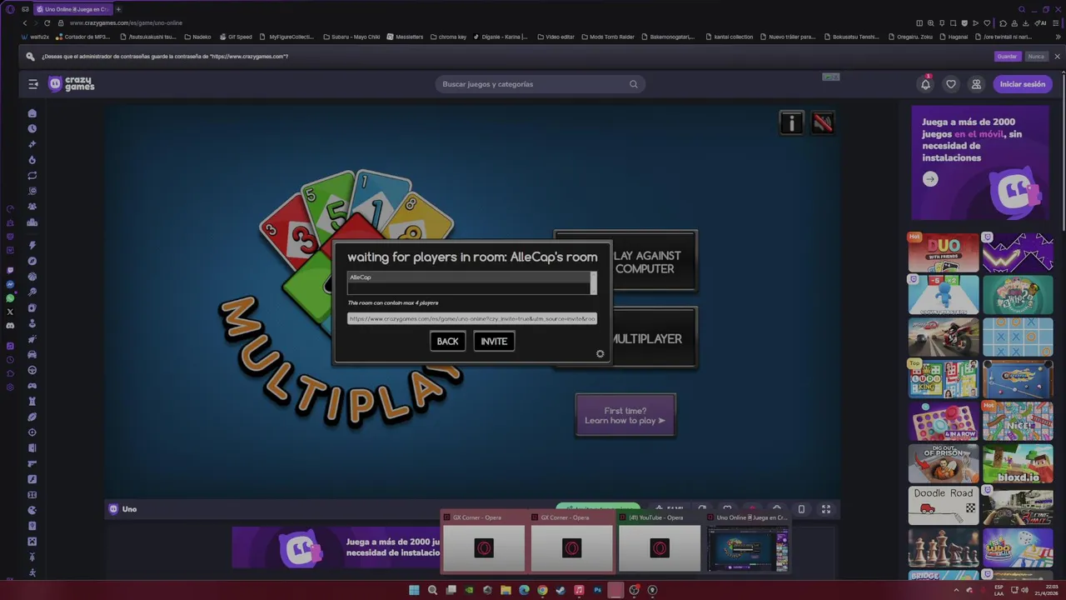The image size is (1066, 600).
Task: Click the room settings gear icon
Action: [600, 354]
